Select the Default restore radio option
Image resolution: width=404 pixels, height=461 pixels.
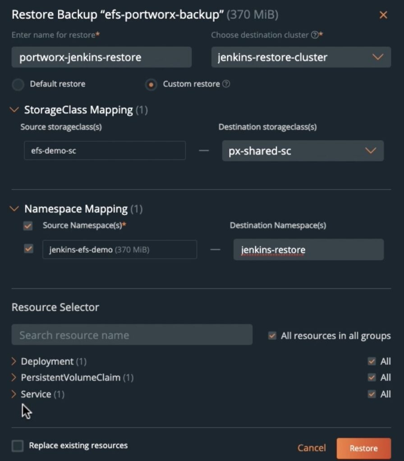(x=18, y=85)
